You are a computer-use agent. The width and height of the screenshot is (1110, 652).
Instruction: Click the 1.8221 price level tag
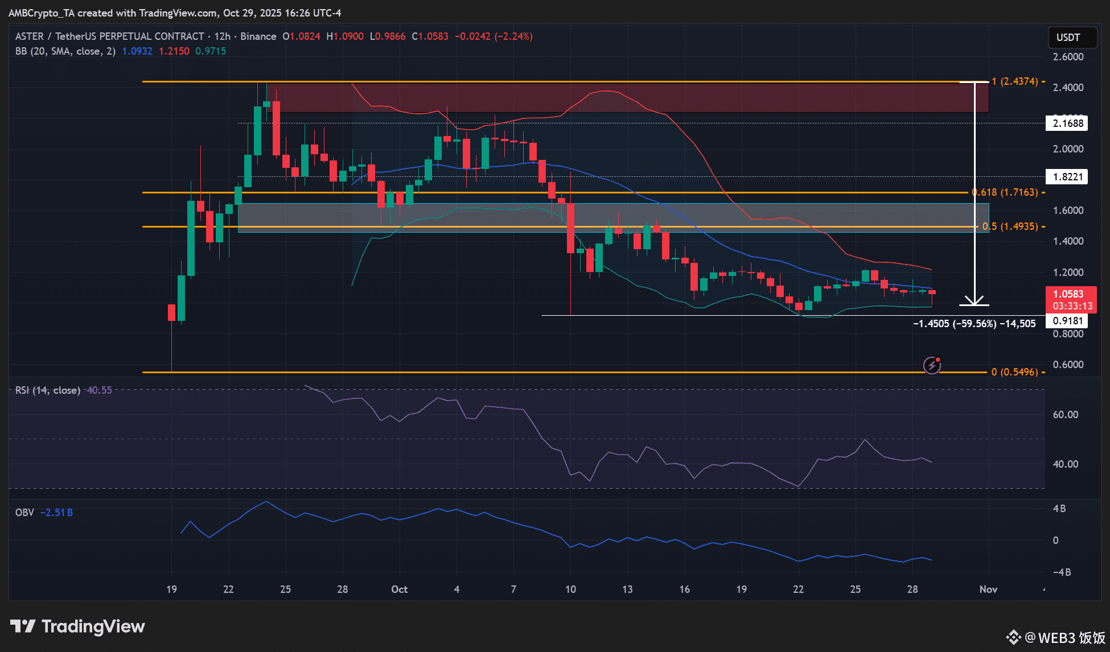(x=1067, y=177)
